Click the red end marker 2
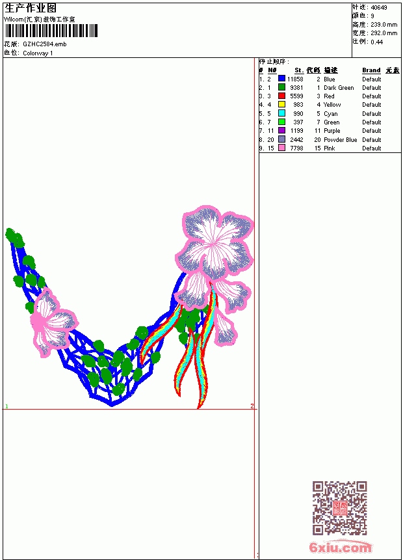Screen dimensions: 403x560 [x=252, y=406]
